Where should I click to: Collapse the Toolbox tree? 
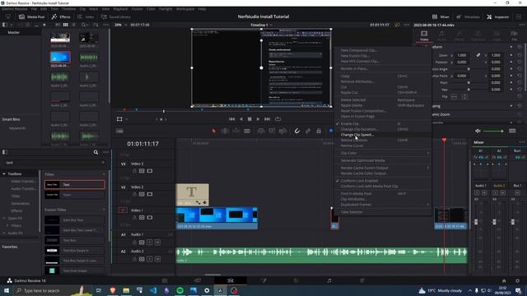[x=4, y=173]
